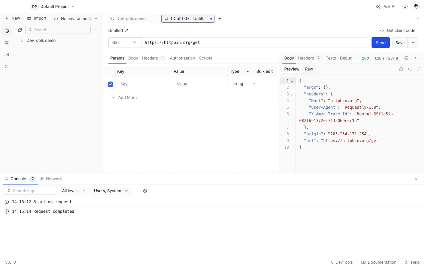The image size is (425, 266).
Task: Click the select-items icon beside Search
Action: 20,30
